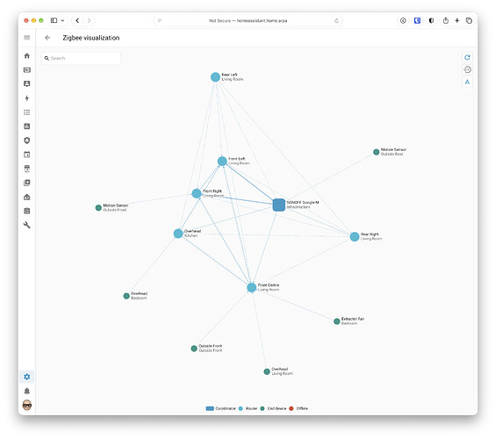Image resolution: width=495 pixels, height=439 pixels.
Task: Open Notifications bell in sidebar
Action: point(27,391)
